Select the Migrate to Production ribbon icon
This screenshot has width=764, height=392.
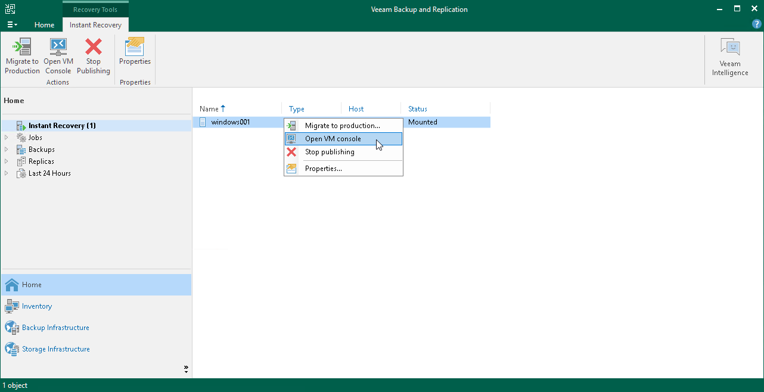22,54
